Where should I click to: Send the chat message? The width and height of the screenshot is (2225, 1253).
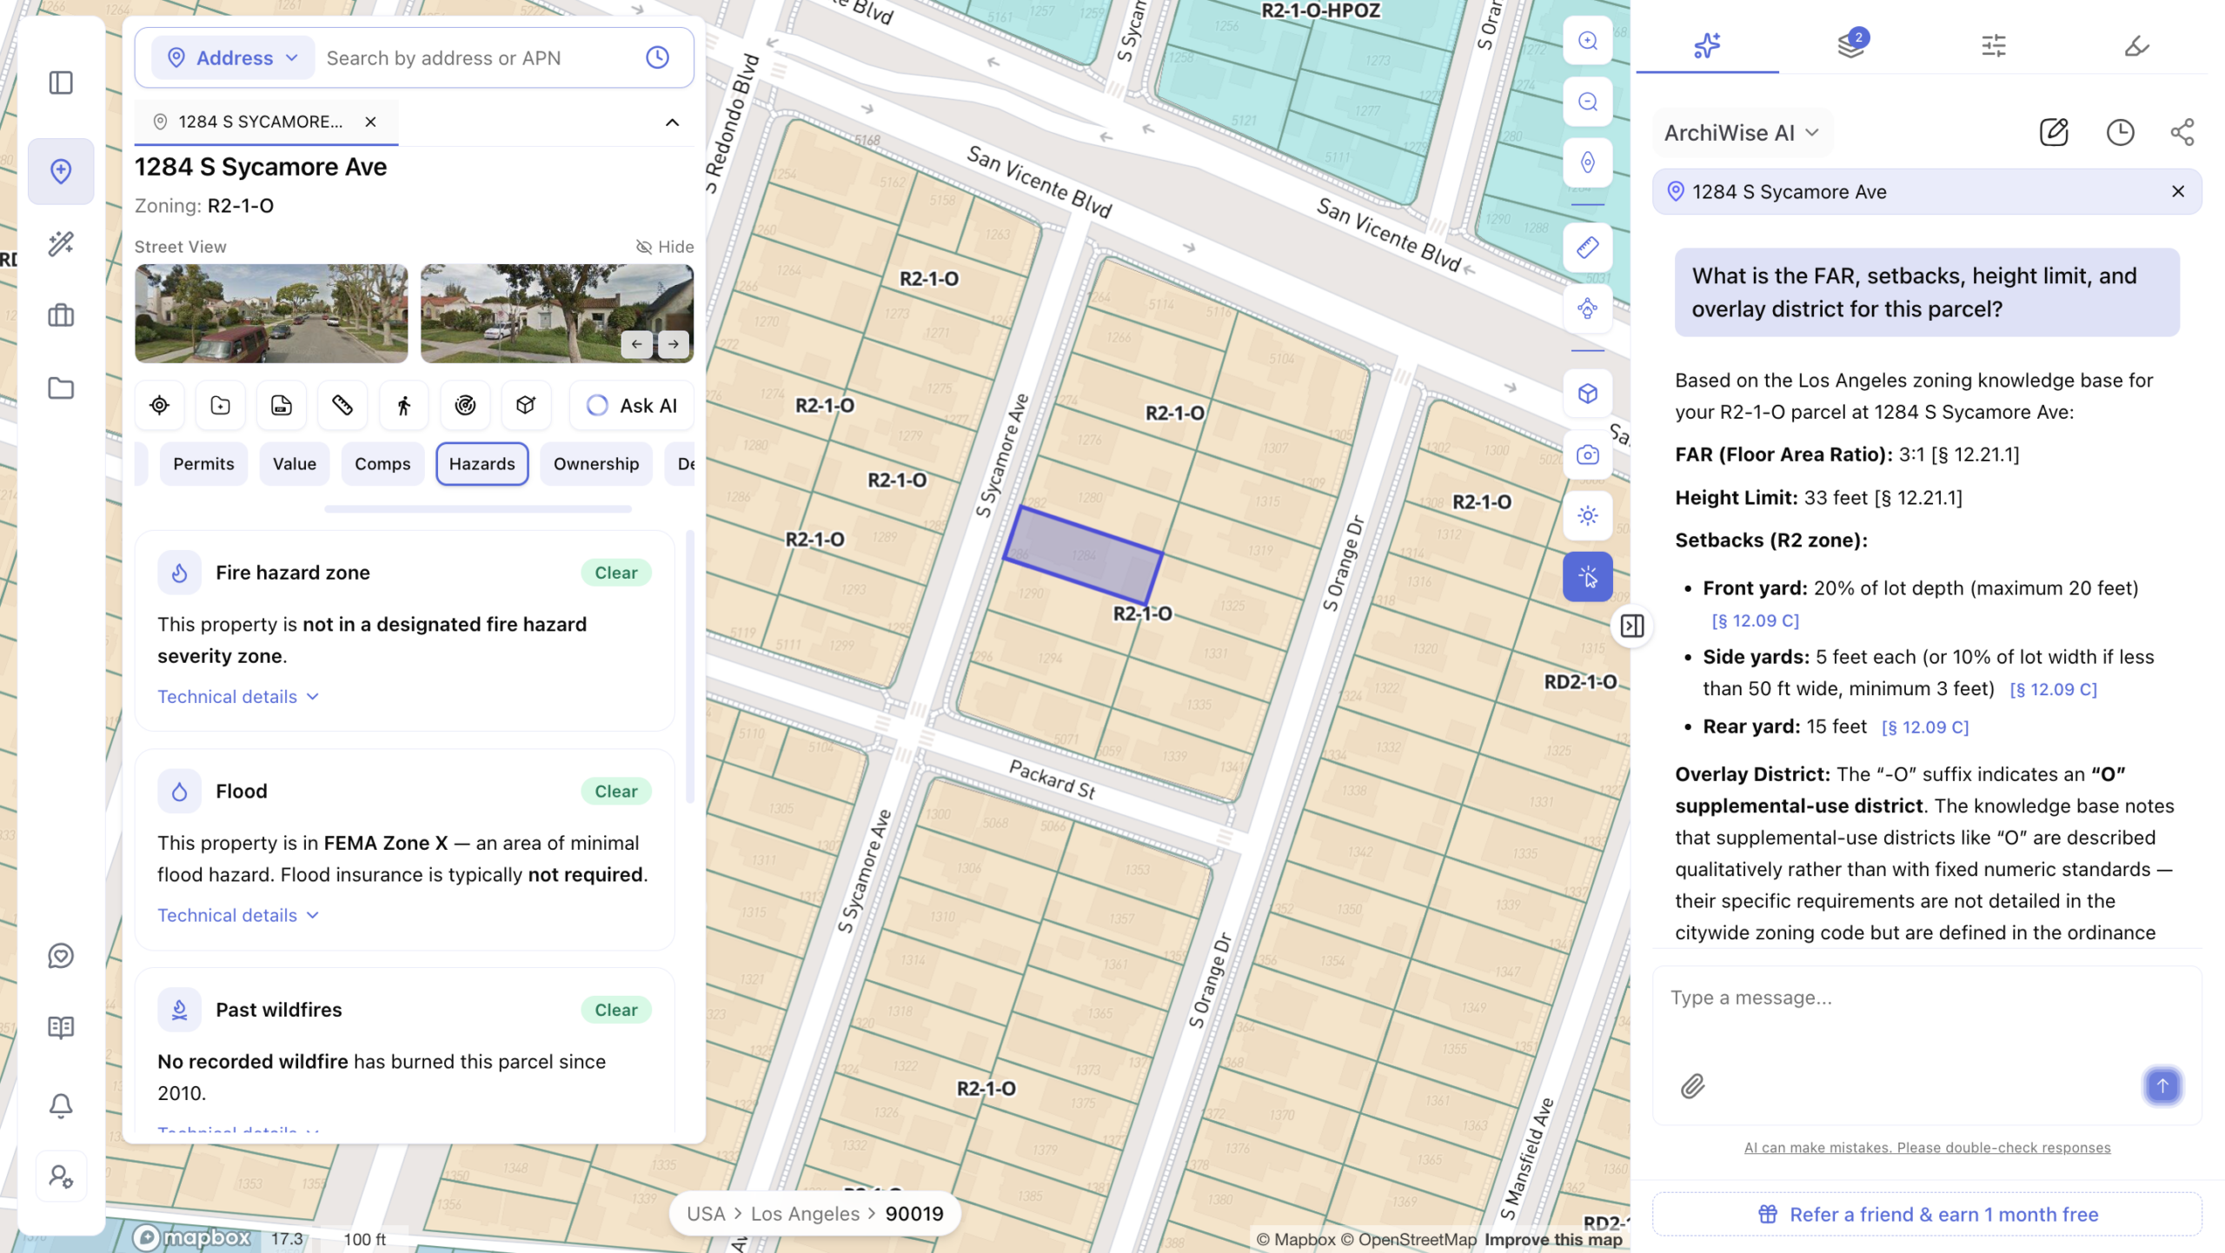[x=2162, y=1086]
